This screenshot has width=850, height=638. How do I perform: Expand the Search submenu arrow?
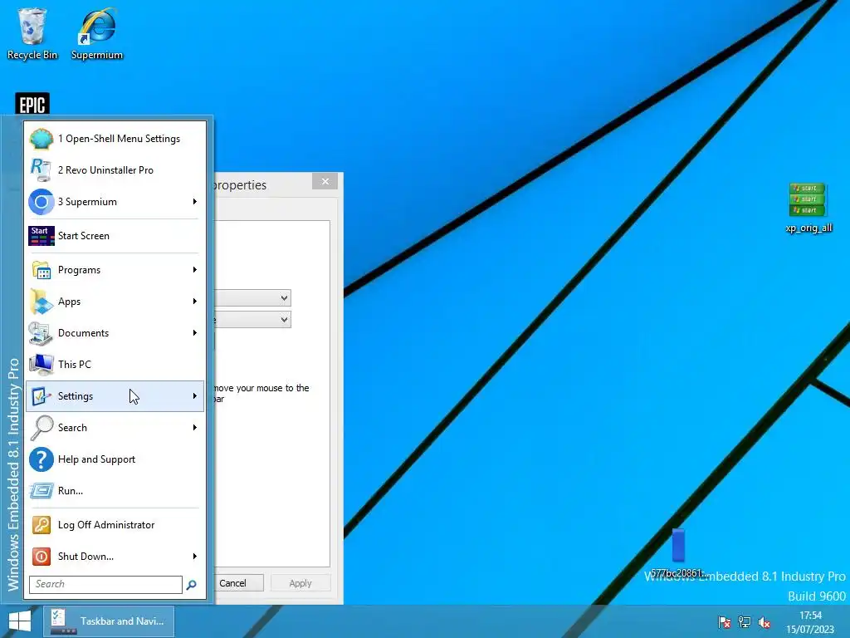point(194,428)
